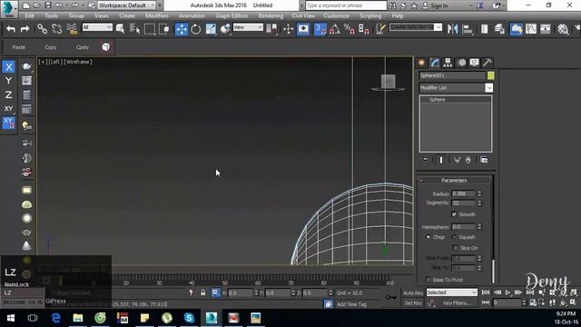Viewport: 581px width, 327px height.
Task: Open the Graph Editors menu
Action: tap(231, 16)
